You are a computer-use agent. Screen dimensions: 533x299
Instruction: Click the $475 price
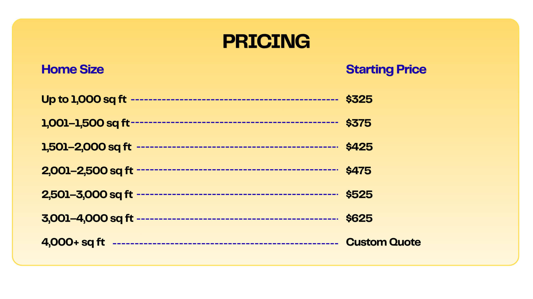point(358,171)
